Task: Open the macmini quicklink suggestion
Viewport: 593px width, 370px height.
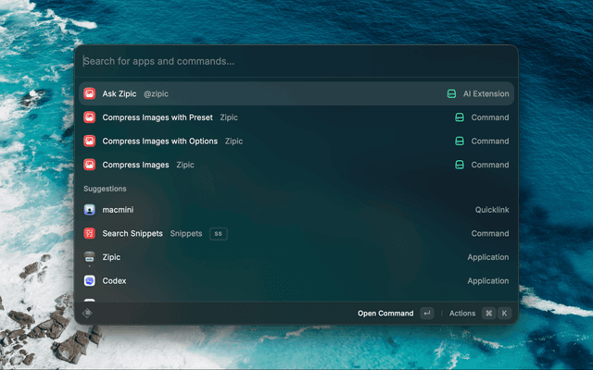Action: (x=296, y=210)
